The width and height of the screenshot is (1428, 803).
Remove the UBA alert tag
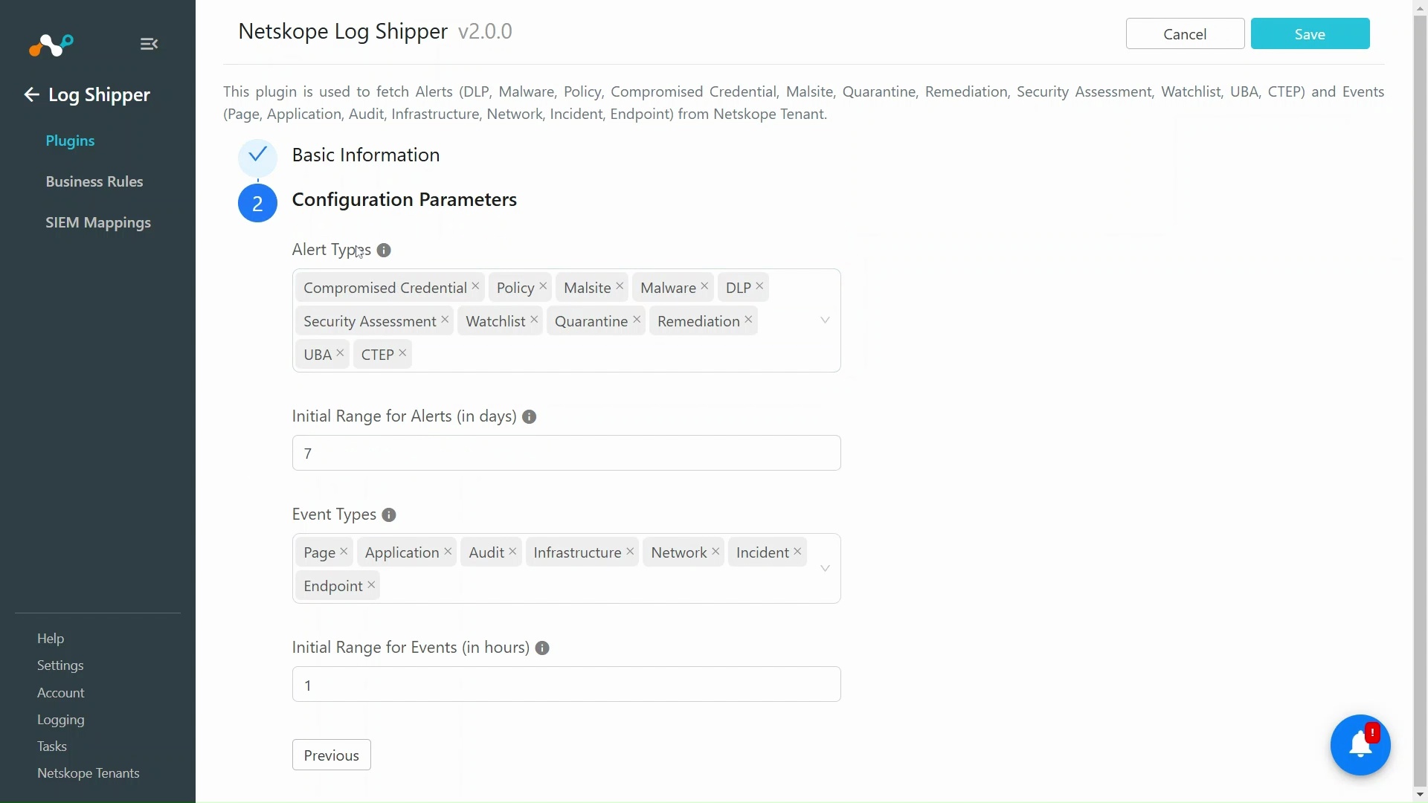tap(341, 353)
